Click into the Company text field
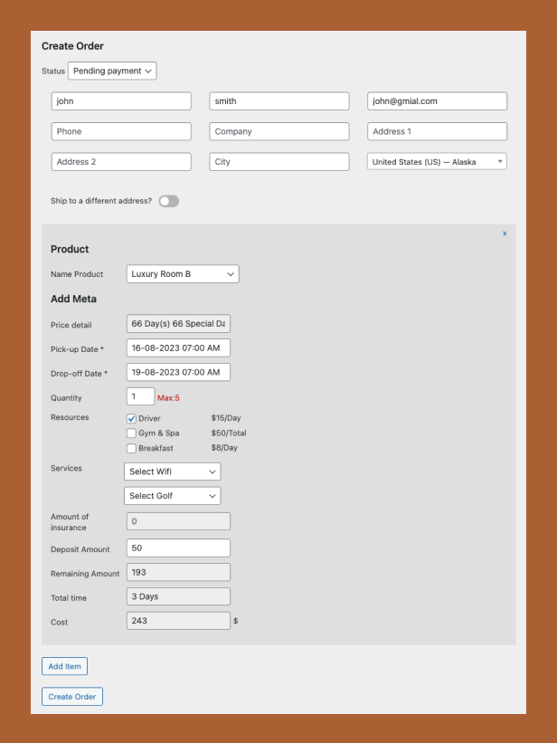 tap(278, 131)
